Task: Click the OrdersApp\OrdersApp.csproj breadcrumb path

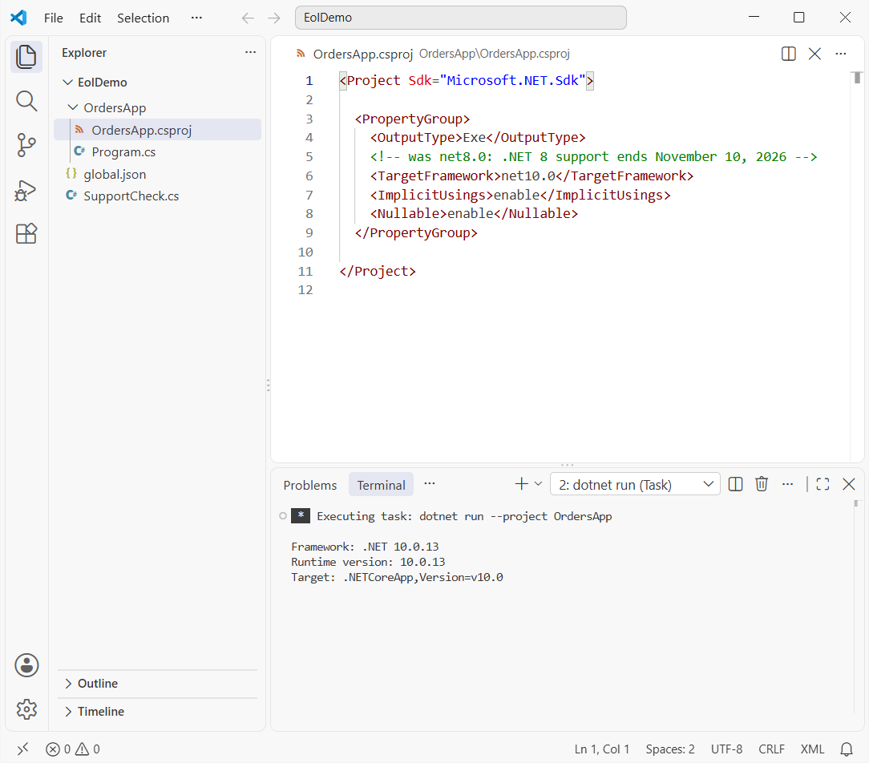Action: pyautogui.click(x=495, y=54)
